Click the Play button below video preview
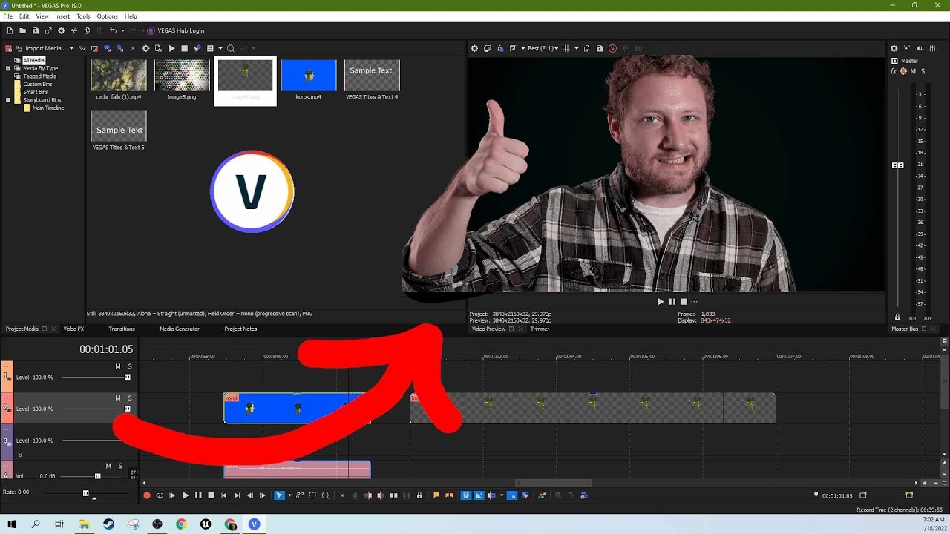The image size is (950, 534). [x=661, y=302]
